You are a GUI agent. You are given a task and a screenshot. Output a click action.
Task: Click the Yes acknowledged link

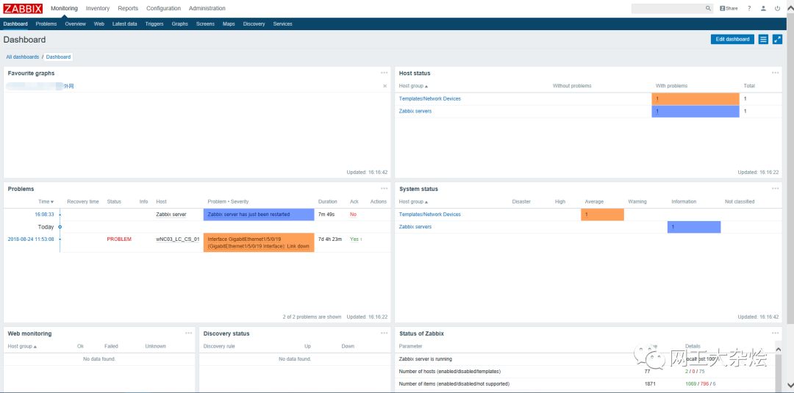coord(354,239)
